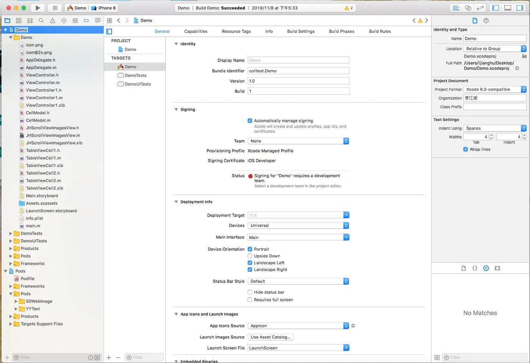Toggle the Debug area panel
Screen dimensions: 530x363
[x=508, y=8]
